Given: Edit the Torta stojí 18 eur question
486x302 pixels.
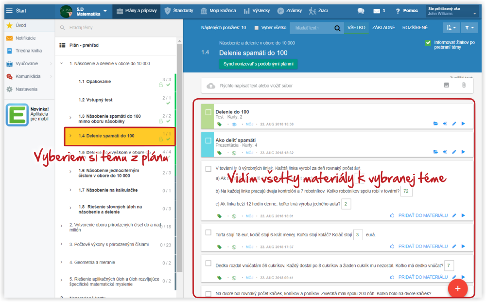Looking at the screenshot, I should 454,246.
